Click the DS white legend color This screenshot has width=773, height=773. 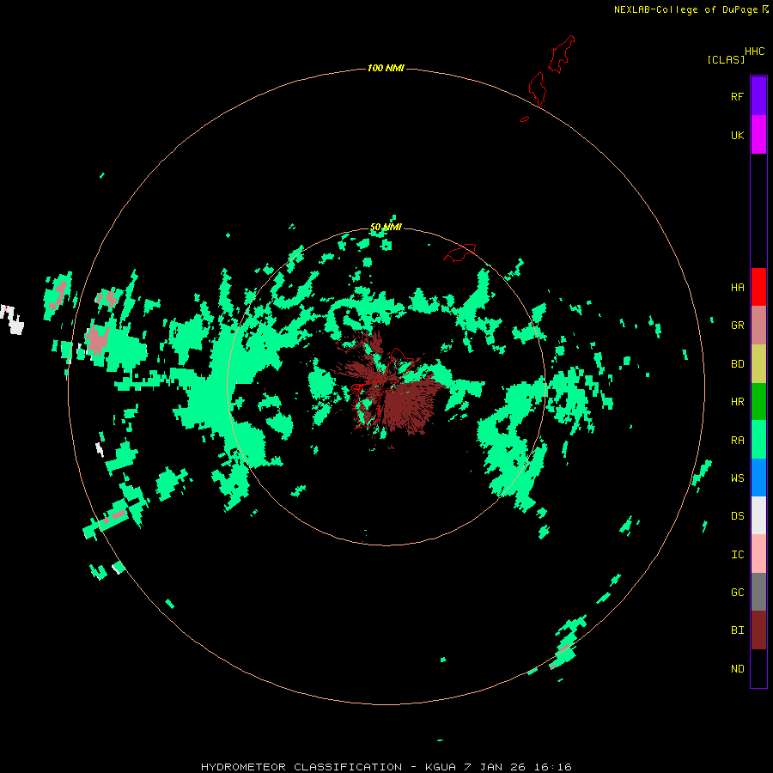(x=758, y=515)
